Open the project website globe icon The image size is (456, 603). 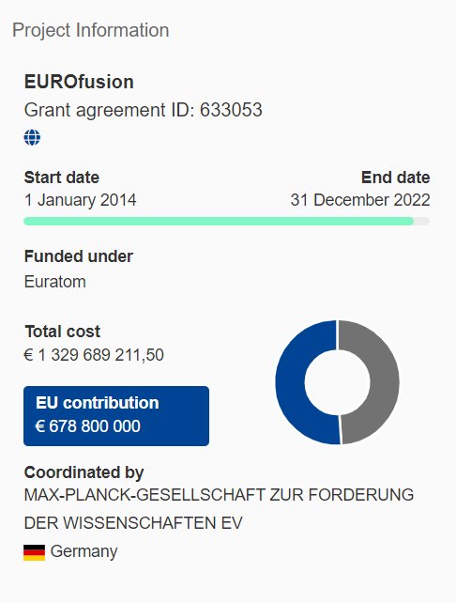tap(32, 137)
